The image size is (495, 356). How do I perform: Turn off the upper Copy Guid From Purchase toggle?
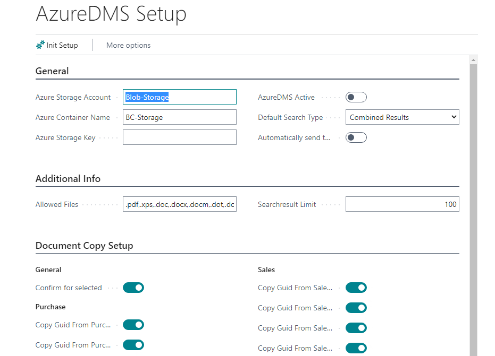133,325
